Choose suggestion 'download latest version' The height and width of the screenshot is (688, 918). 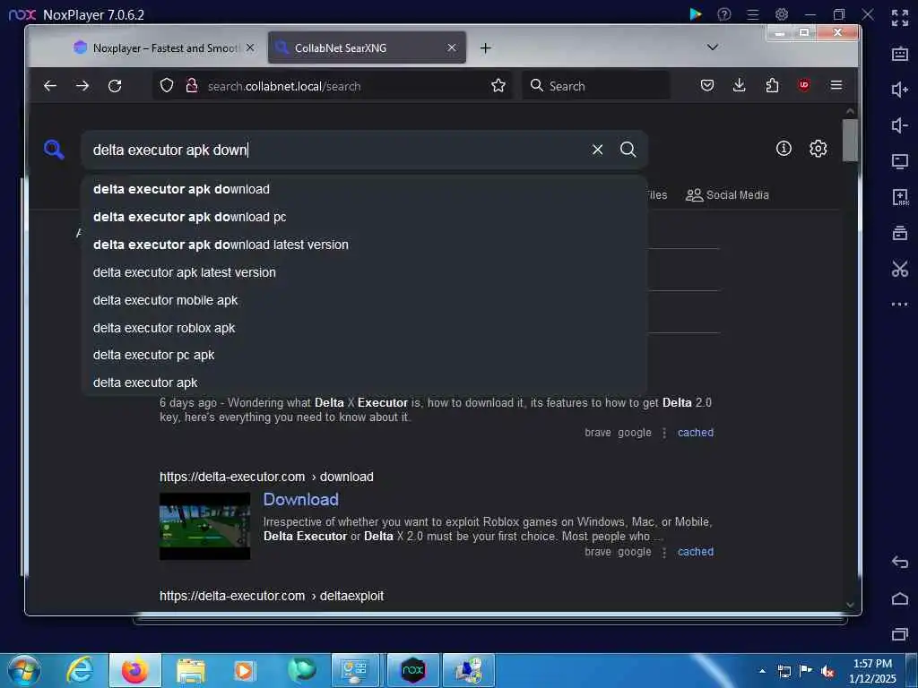pos(364,245)
